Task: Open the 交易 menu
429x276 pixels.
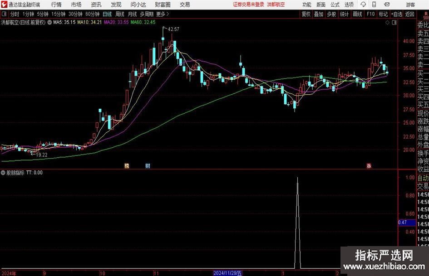Action: coord(185,5)
